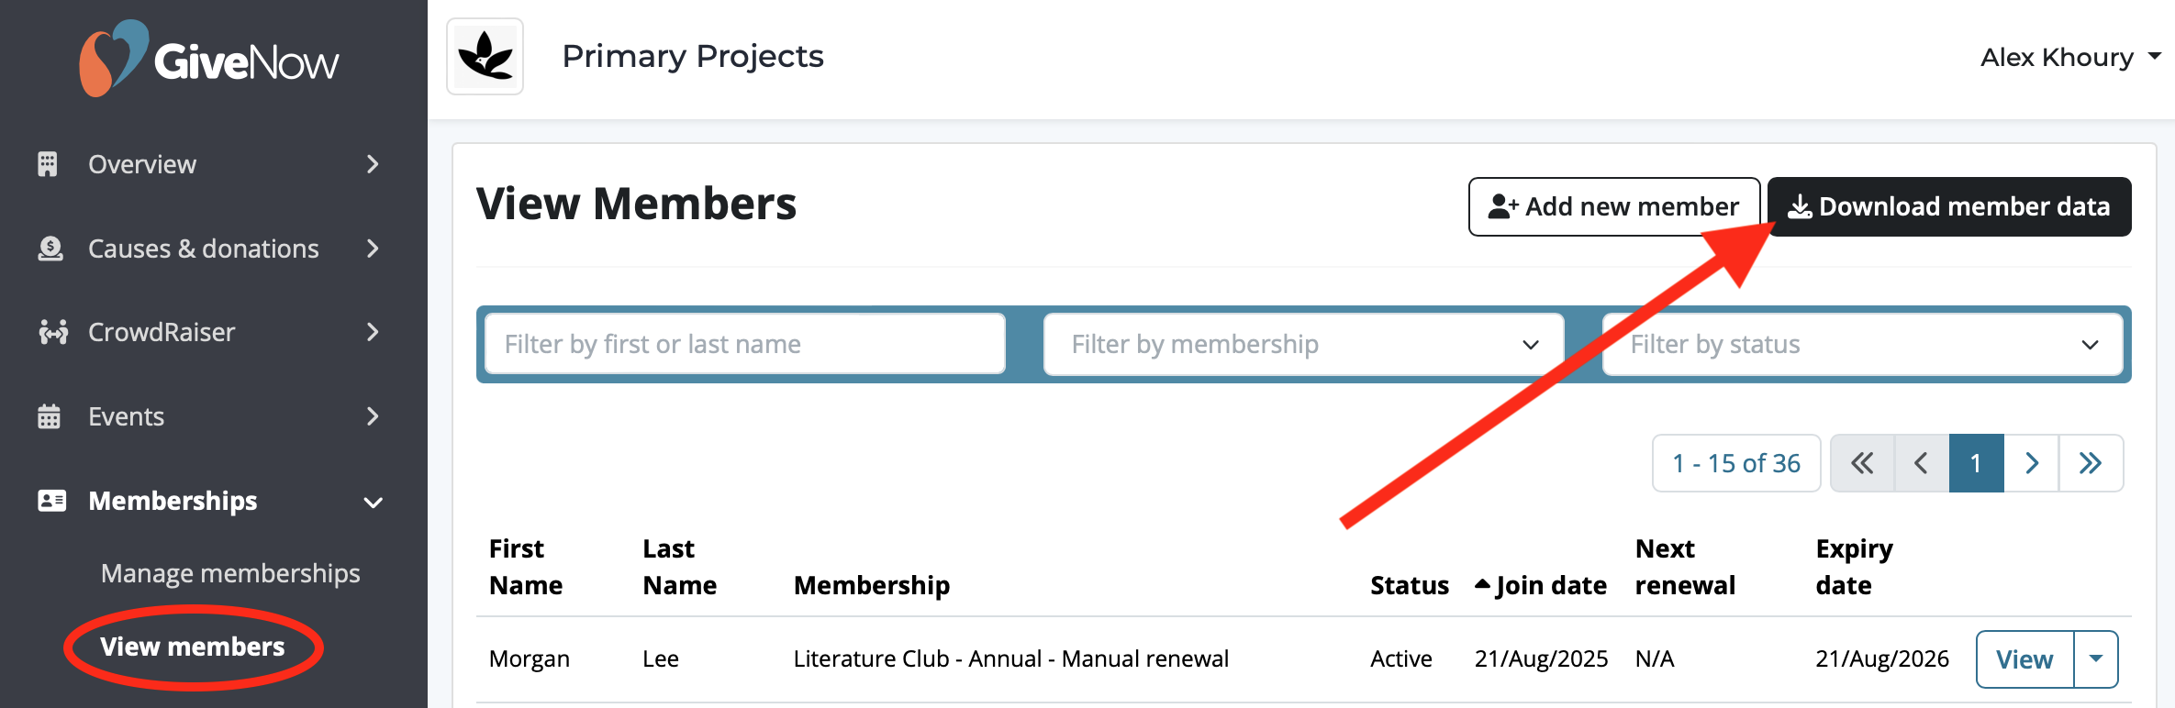Click the Primary Projects leaf logo
2175x708 pixels.
(485, 56)
